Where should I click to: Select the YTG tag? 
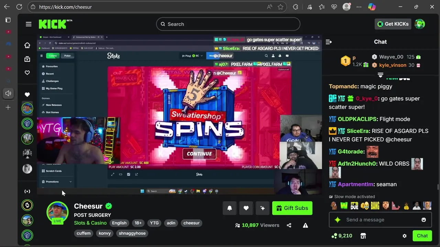(154, 223)
